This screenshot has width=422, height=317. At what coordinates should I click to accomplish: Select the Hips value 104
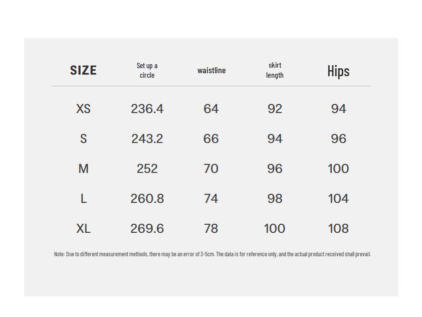338,199
